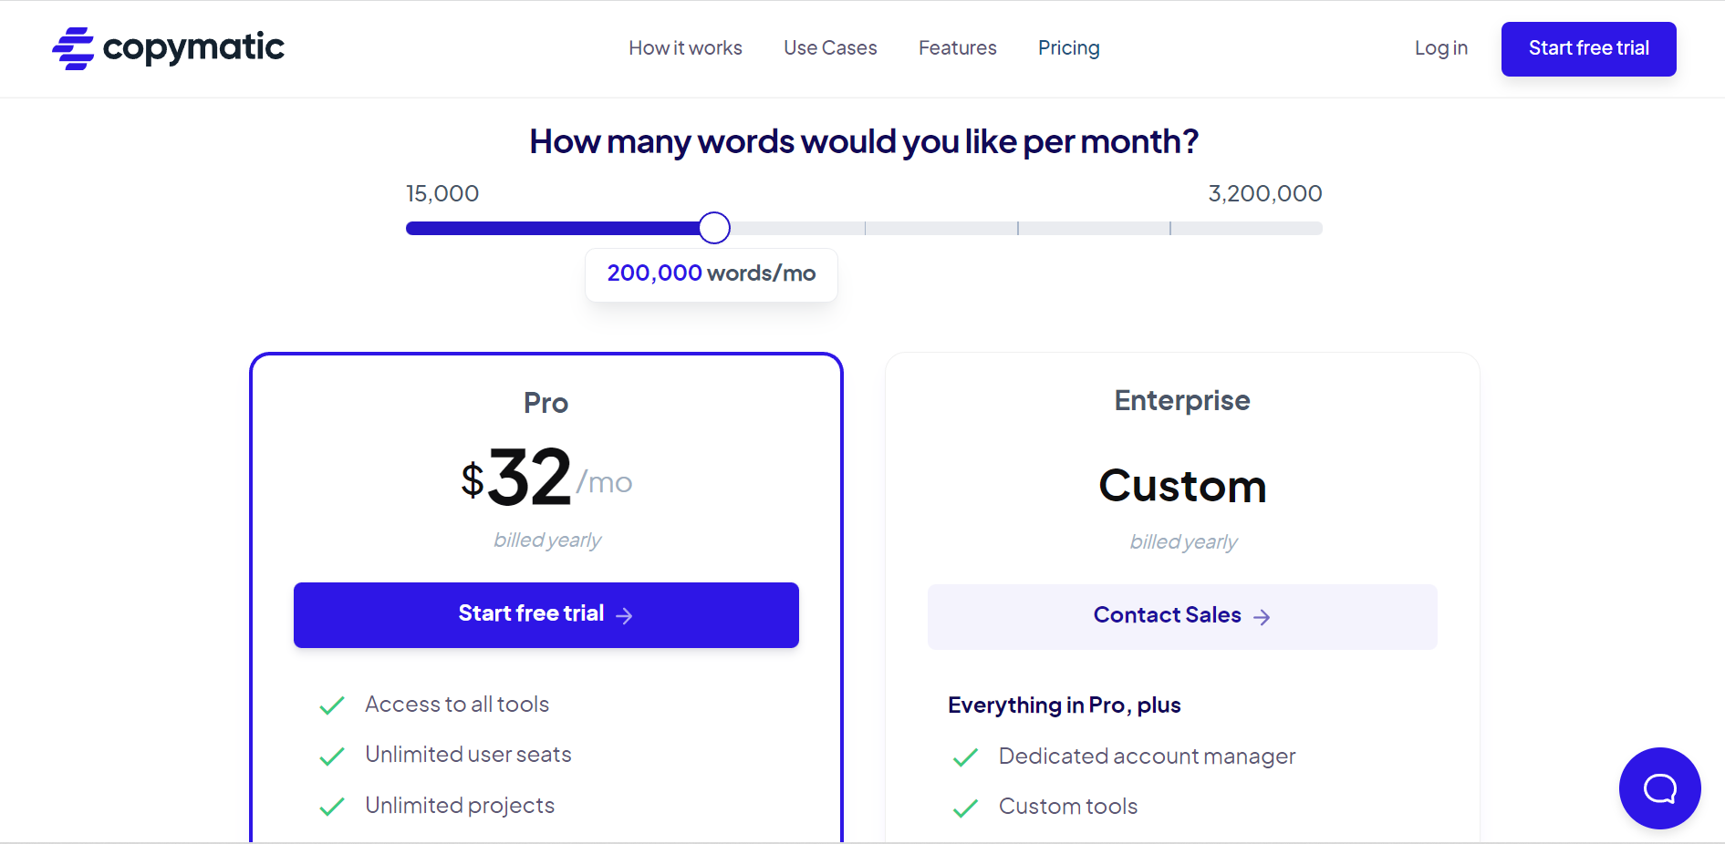The width and height of the screenshot is (1725, 844).
Task: Click the arrow icon inside Pro's trial button
Action: click(x=625, y=615)
